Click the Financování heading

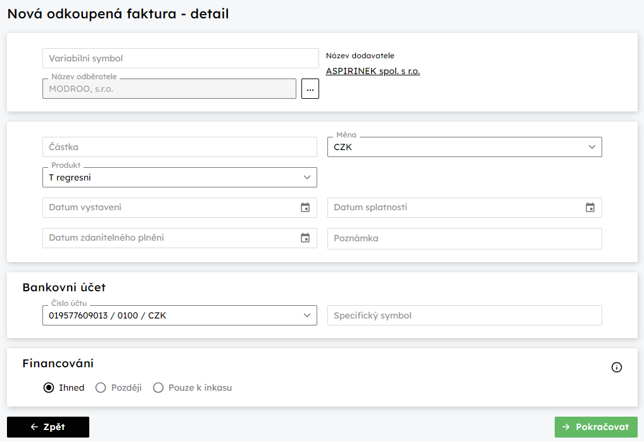(x=58, y=363)
